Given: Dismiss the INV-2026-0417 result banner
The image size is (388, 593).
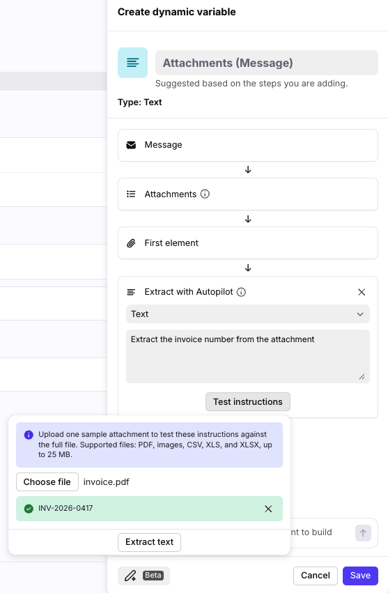Looking at the screenshot, I should (268, 509).
